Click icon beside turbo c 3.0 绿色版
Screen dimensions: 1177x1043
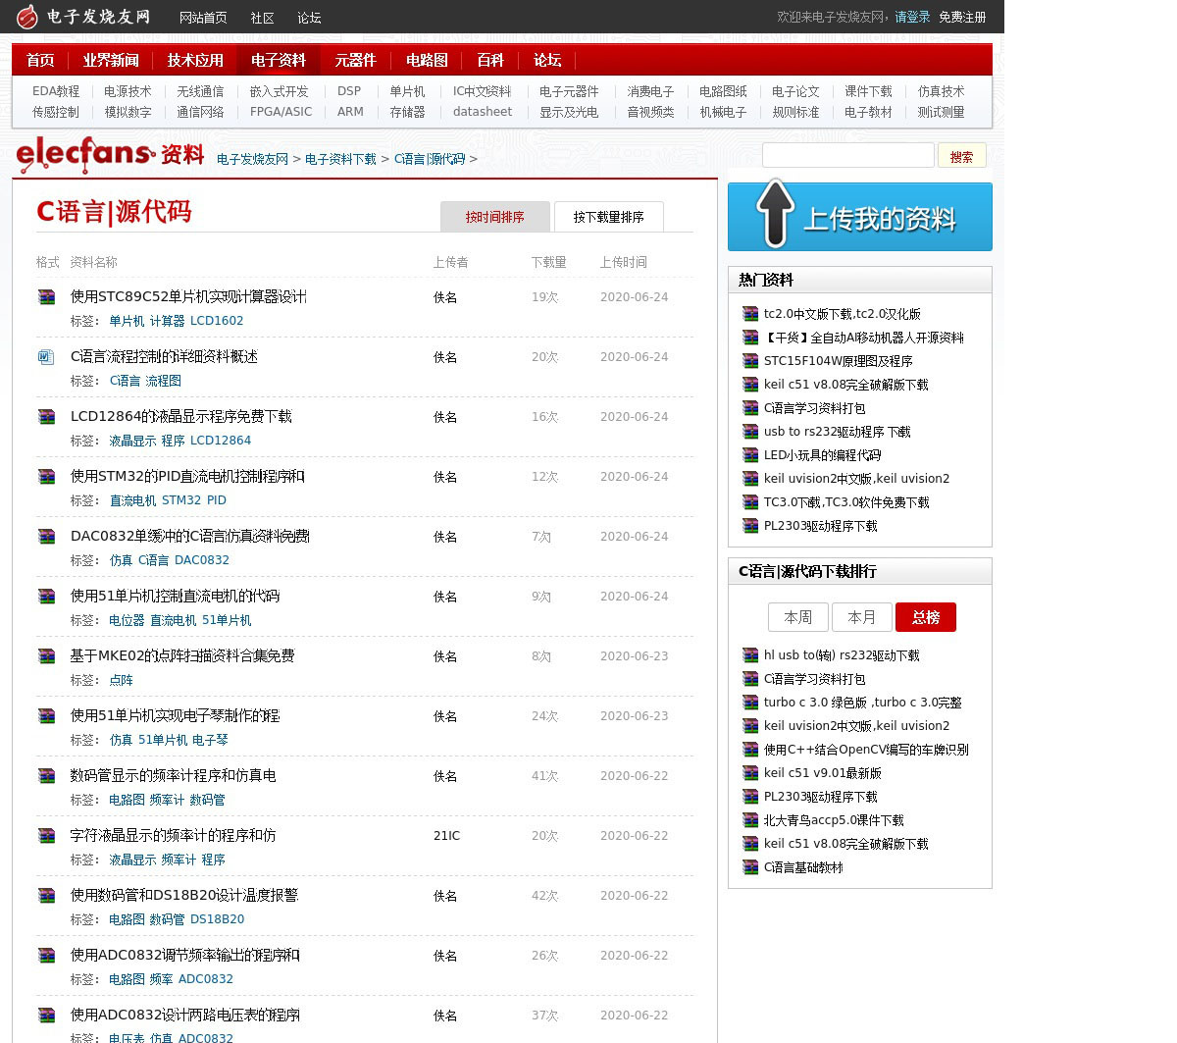(x=750, y=703)
